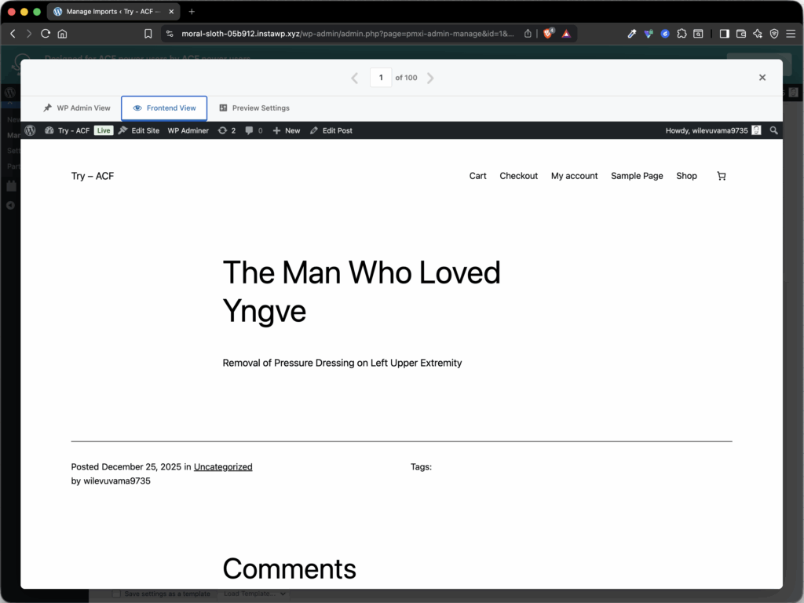Screen dimensions: 804x603
Task: Open the Cart page link
Action: pos(478,176)
